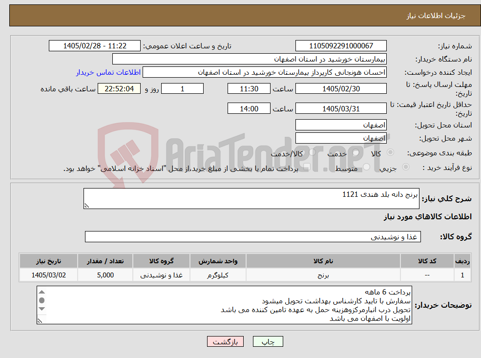
Task: Click the goods group field غذا و نوشیدنی
Action: pos(253,237)
